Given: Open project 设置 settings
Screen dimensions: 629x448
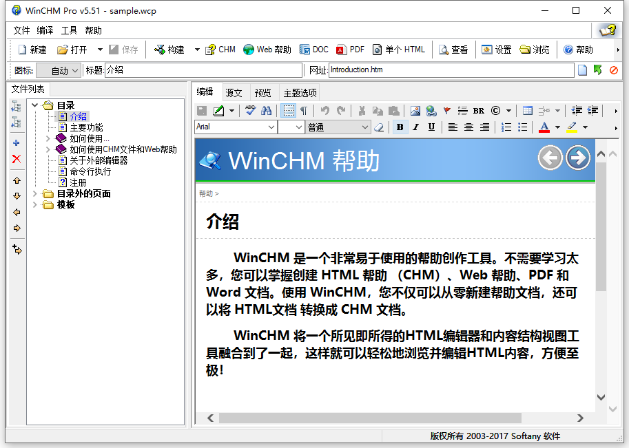Looking at the screenshot, I should coord(497,49).
